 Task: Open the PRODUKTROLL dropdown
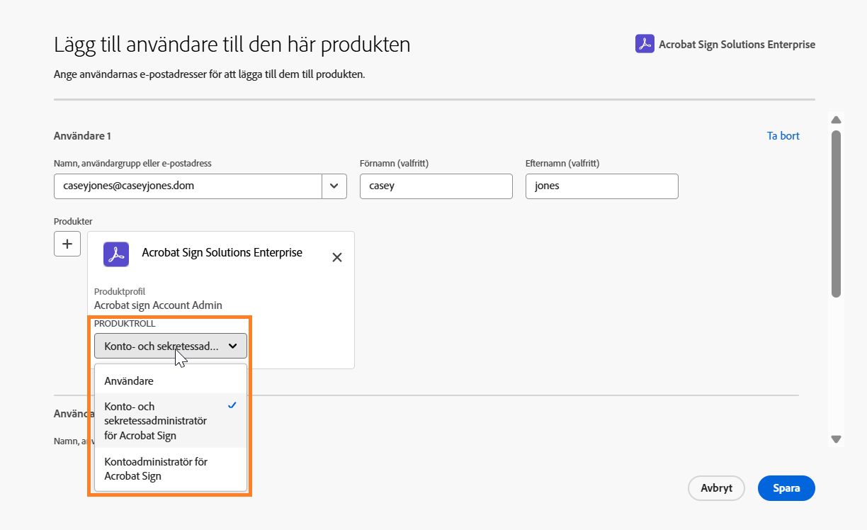click(170, 346)
